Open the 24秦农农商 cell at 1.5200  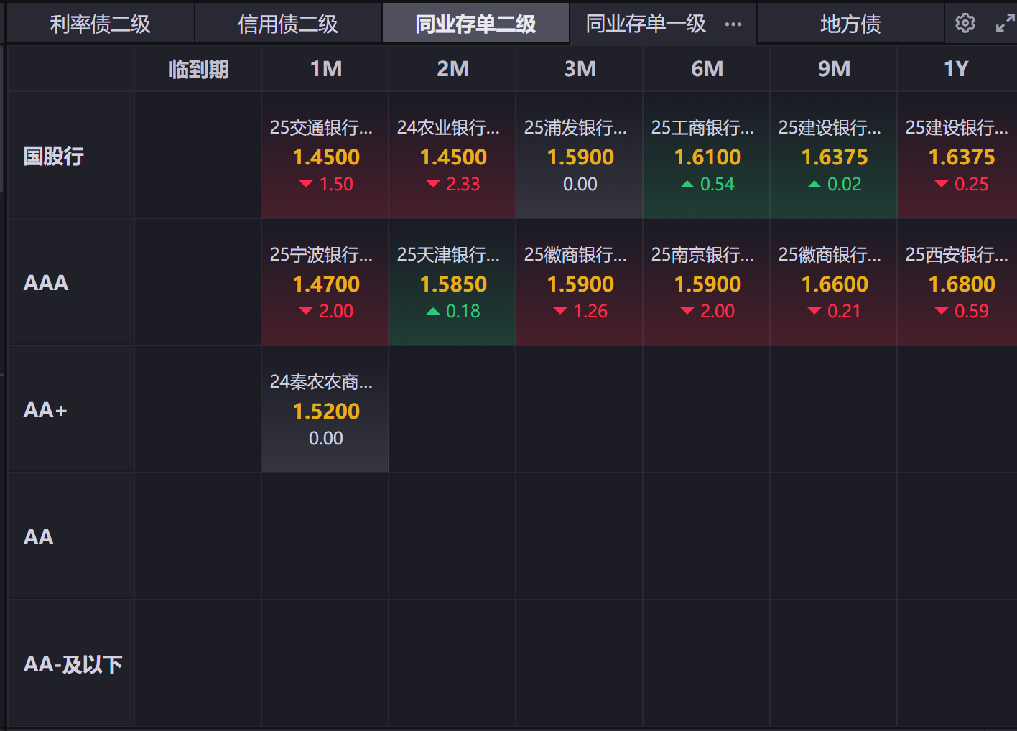[x=325, y=409]
